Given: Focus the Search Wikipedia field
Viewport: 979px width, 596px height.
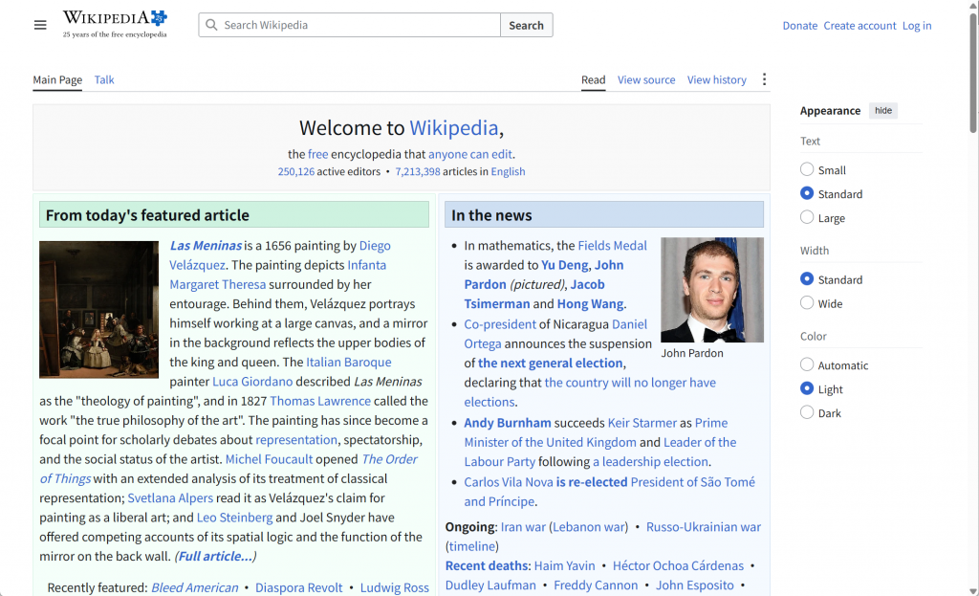Looking at the screenshot, I should 350,25.
